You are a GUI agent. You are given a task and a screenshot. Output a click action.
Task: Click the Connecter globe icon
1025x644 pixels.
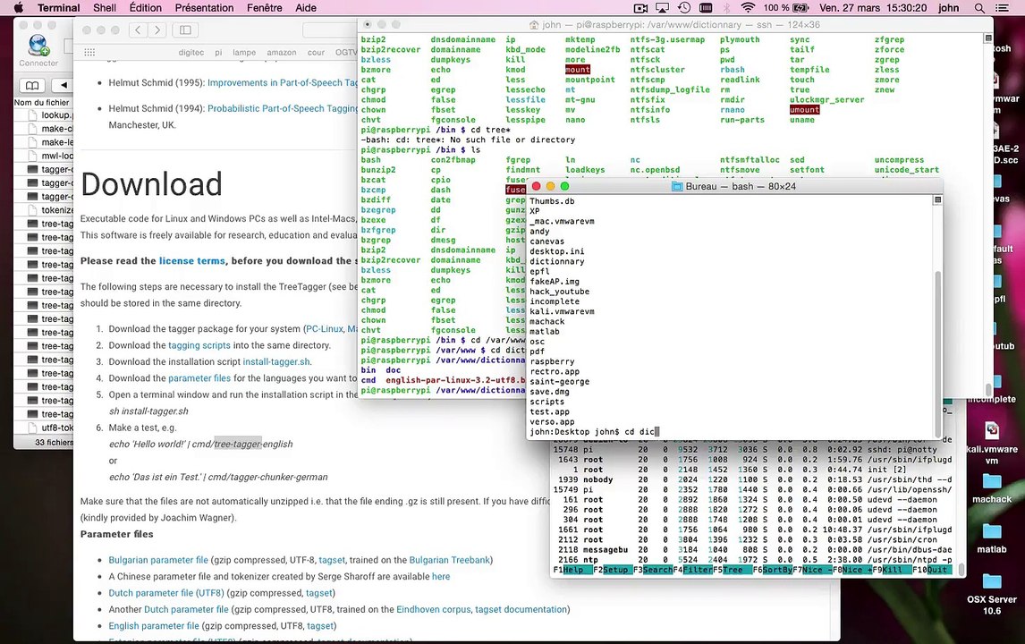(38, 44)
